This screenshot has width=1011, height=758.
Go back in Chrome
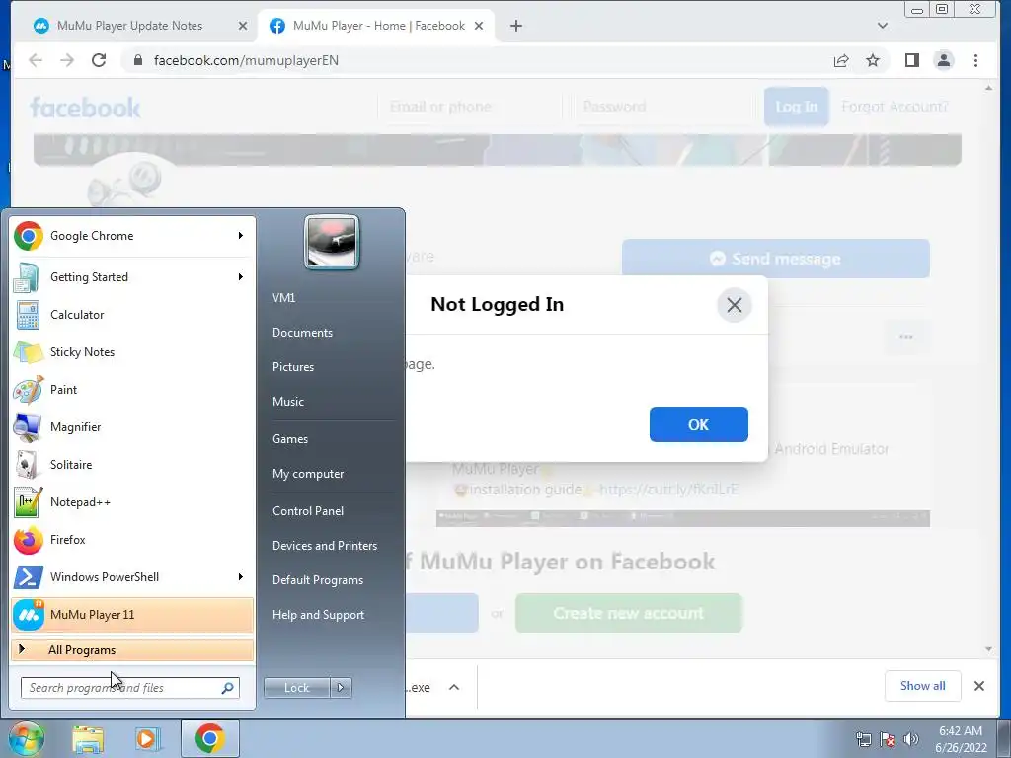(x=36, y=60)
